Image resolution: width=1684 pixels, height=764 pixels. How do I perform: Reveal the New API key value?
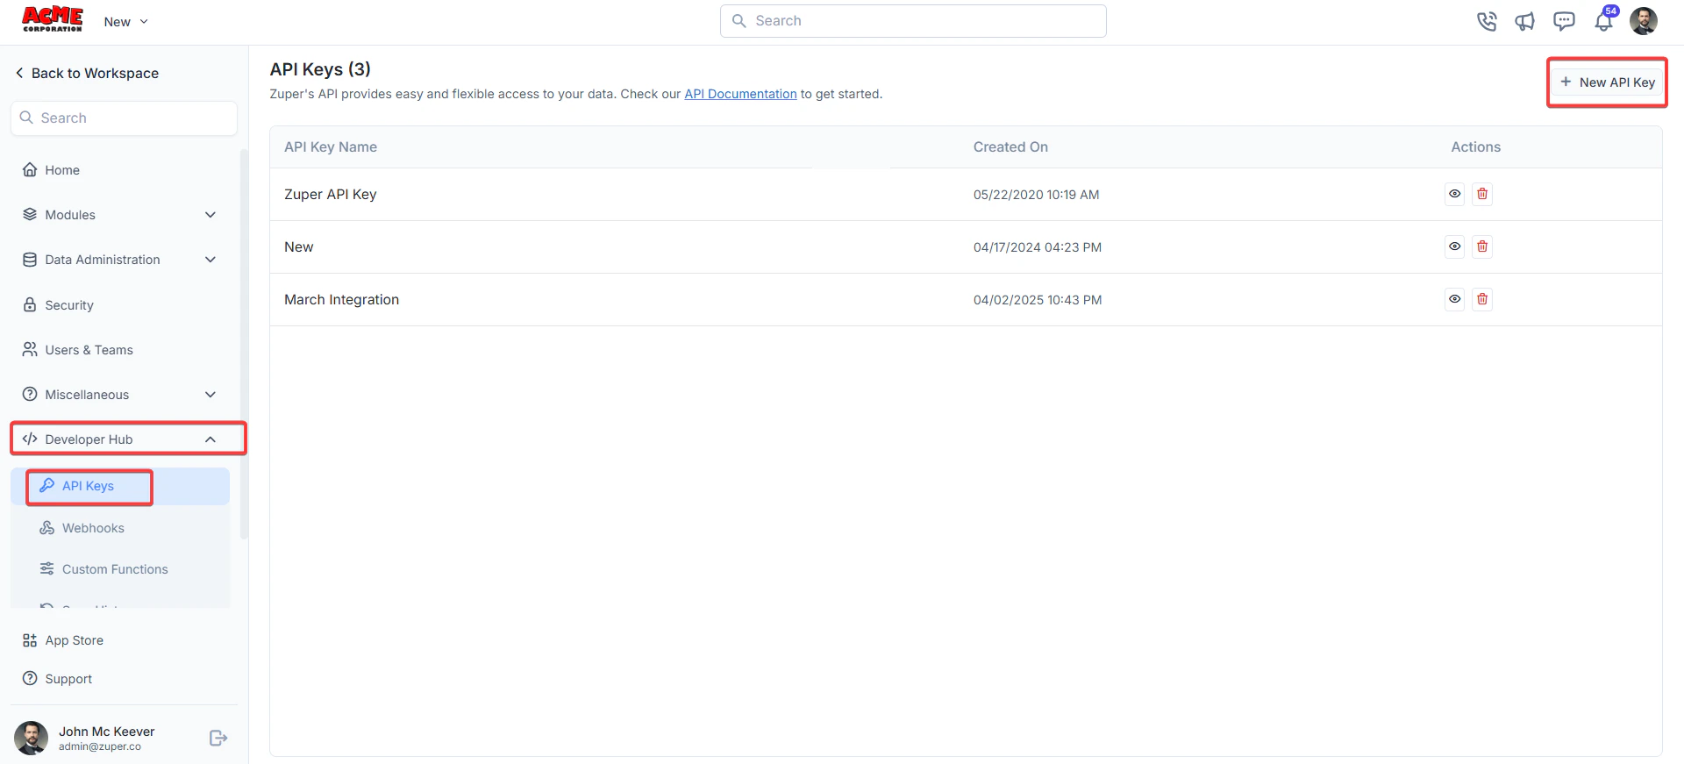tap(1455, 246)
